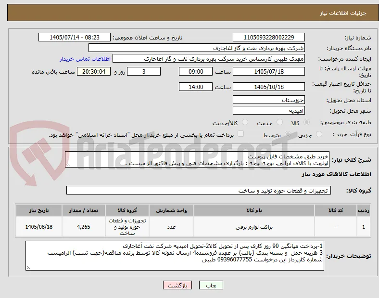Click the row number cell 1
The width and height of the screenshot is (379, 298).
click(364, 227)
